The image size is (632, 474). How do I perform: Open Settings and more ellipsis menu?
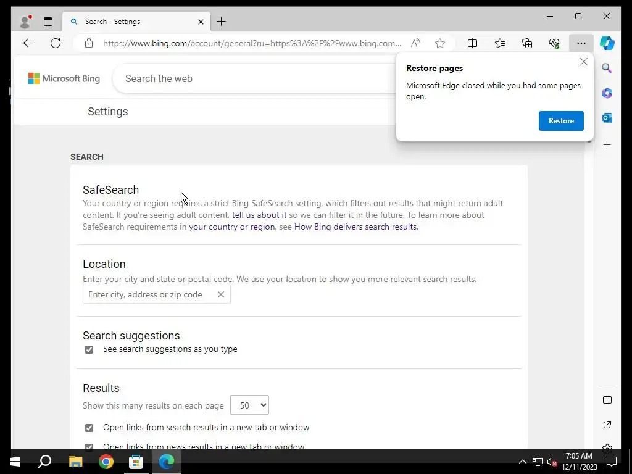point(581,43)
